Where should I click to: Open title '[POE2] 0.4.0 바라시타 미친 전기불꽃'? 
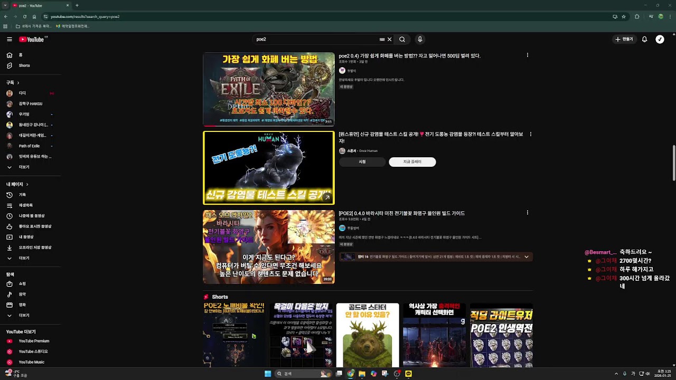[x=402, y=213]
